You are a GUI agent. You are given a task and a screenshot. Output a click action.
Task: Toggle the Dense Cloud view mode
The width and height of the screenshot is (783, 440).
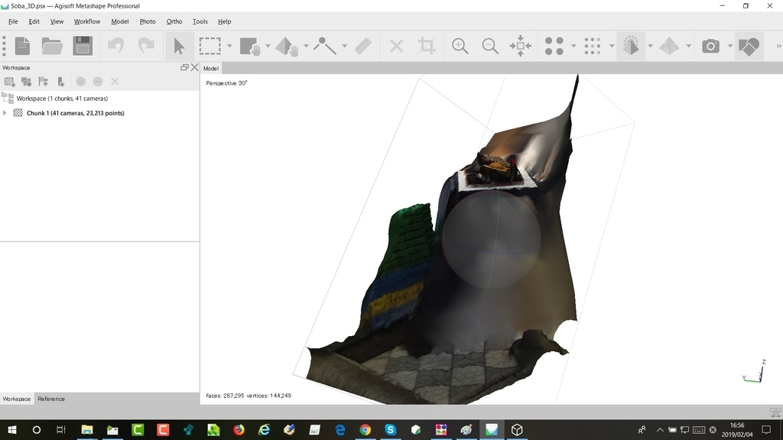[593, 46]
